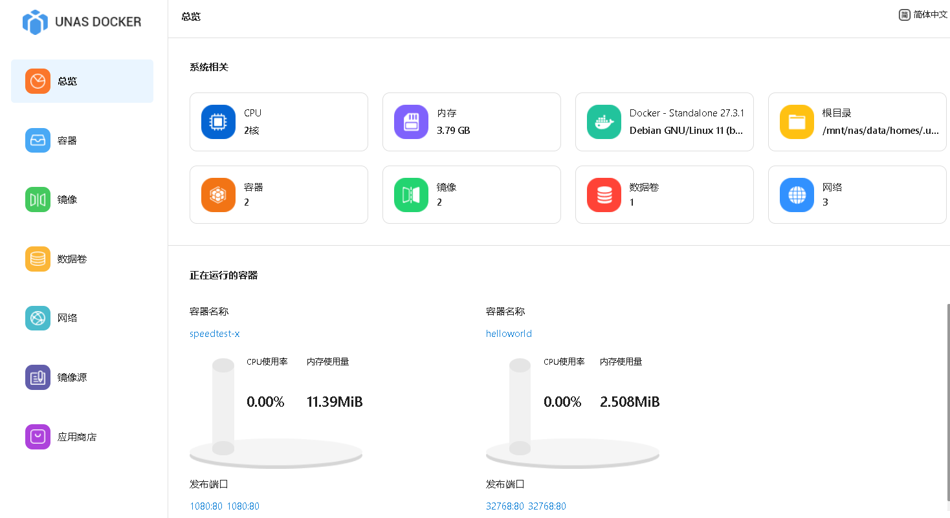Open the green 镜像 count card
The height and width of the screenshot is (518, 950).
[x=471, y=195]
